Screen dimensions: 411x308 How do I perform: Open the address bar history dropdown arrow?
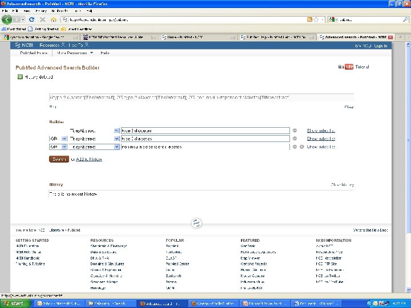[x=322, y=19]
